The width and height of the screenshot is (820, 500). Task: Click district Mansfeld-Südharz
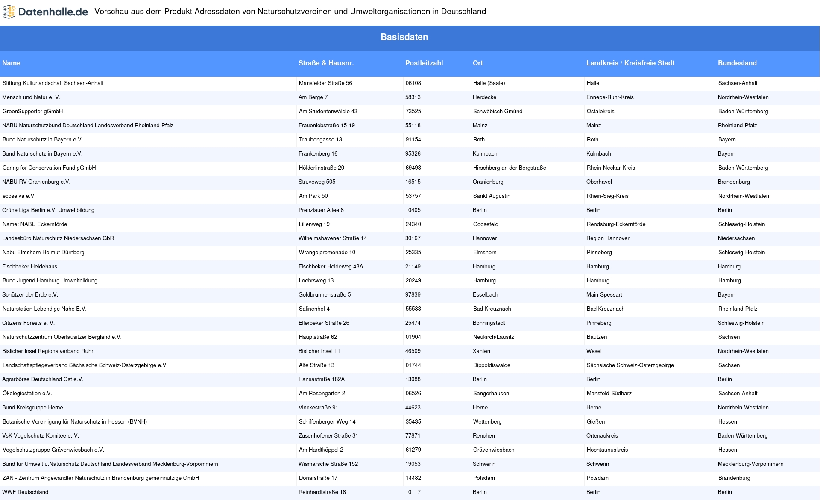pos(609,394)
